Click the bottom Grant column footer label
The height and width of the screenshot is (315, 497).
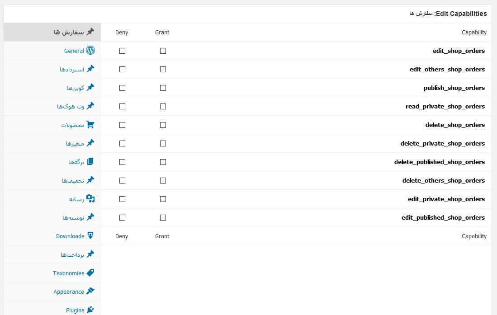coord(162,236)
